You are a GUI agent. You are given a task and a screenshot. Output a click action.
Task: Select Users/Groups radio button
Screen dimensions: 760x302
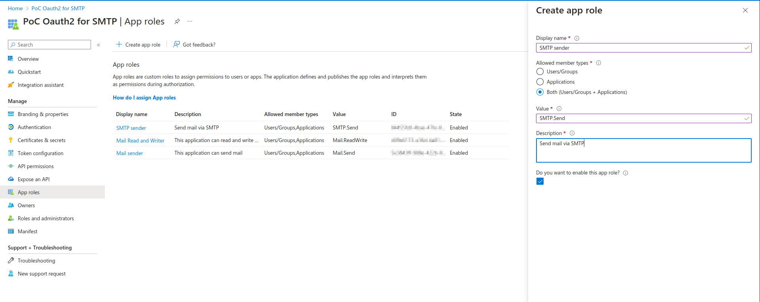coord(540,71)
